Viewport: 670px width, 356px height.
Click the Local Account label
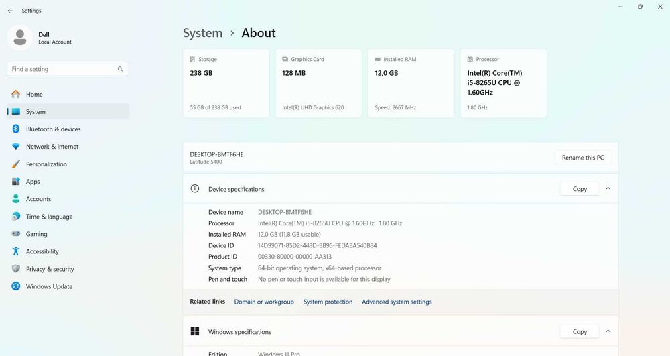tap(55, 42)
